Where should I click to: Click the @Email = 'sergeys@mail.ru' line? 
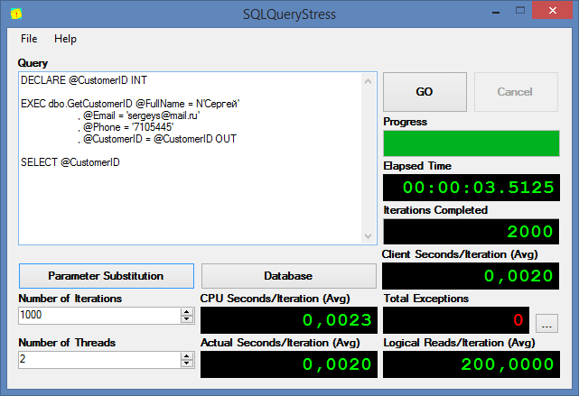point(139,115)
